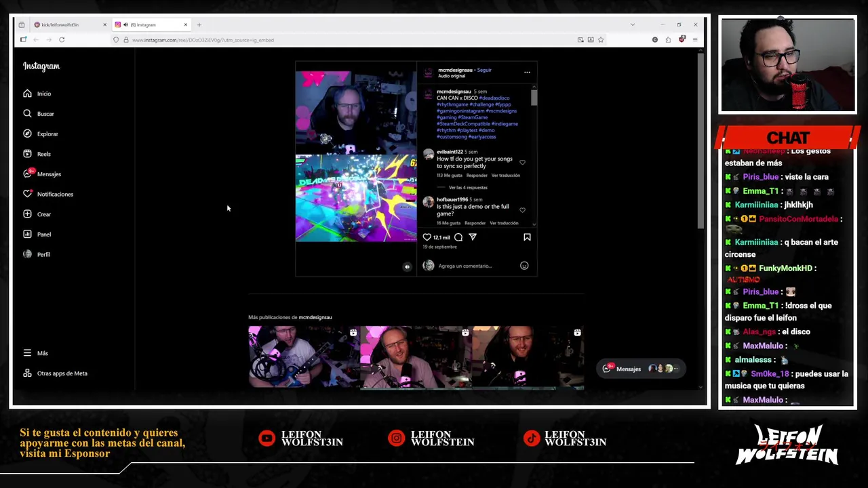Open the Reels icon in sidebar

coord(27,154)
